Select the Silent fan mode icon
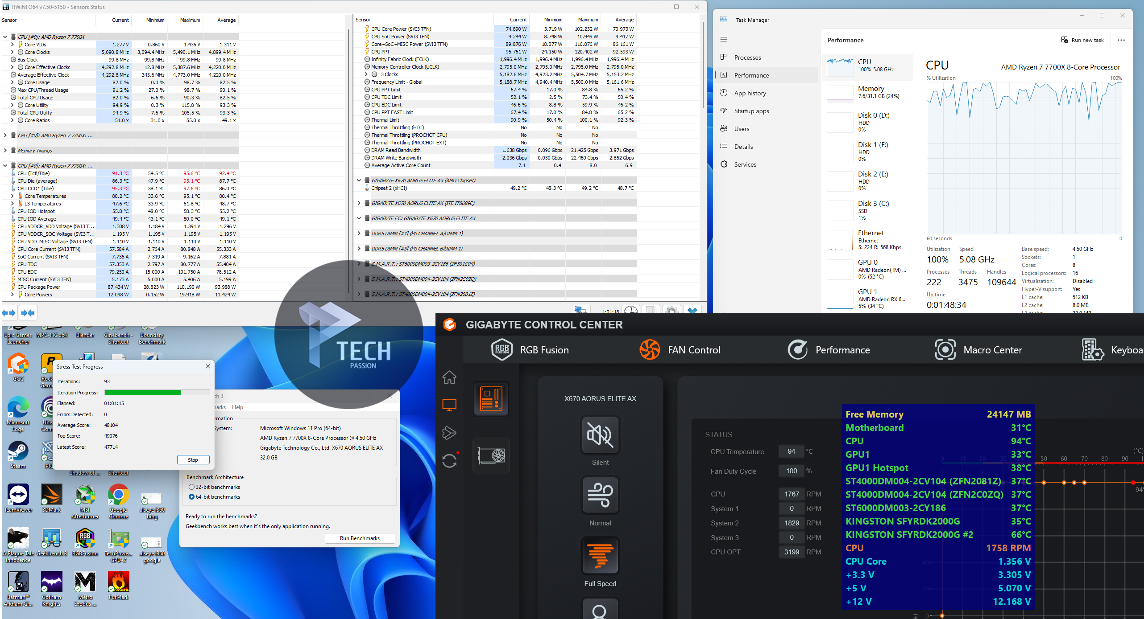Screen dimensions: 1144x619 point(600,435)
